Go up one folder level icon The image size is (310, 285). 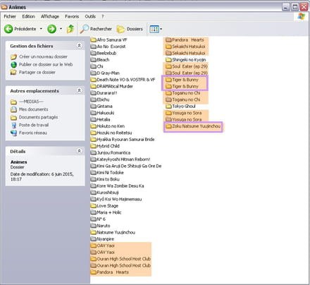coord(70,29)
